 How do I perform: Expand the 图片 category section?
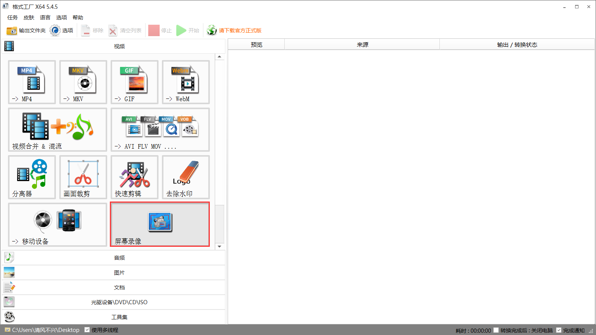click(x=114, y=272)
